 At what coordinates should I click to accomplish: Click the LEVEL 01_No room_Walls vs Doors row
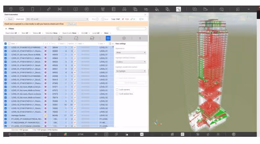pos(59,91)
